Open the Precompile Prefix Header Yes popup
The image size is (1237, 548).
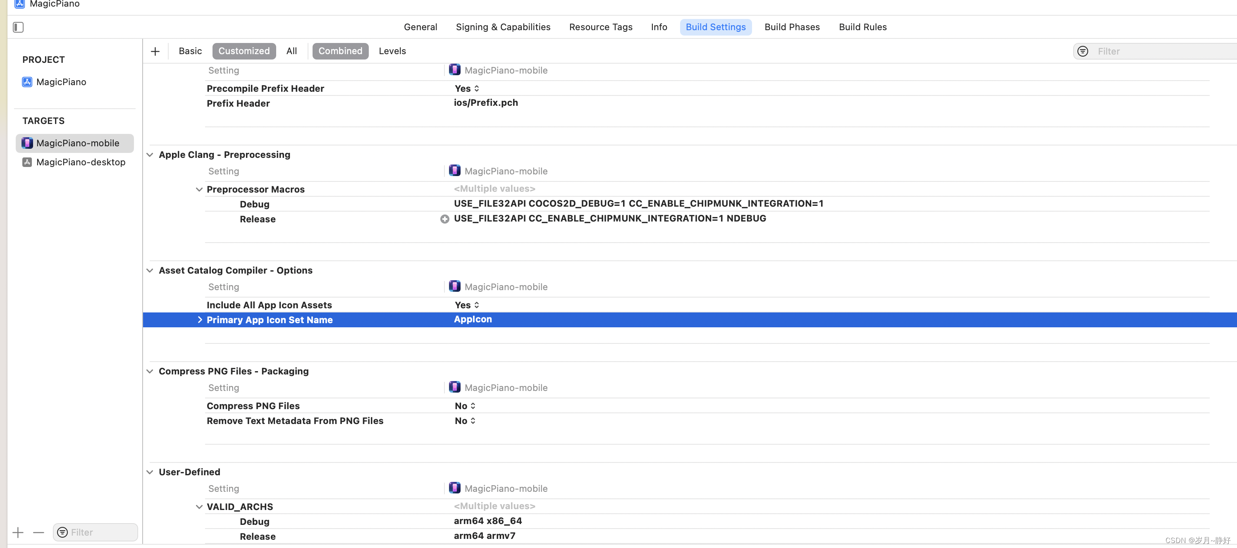click(x=467, y=89)
